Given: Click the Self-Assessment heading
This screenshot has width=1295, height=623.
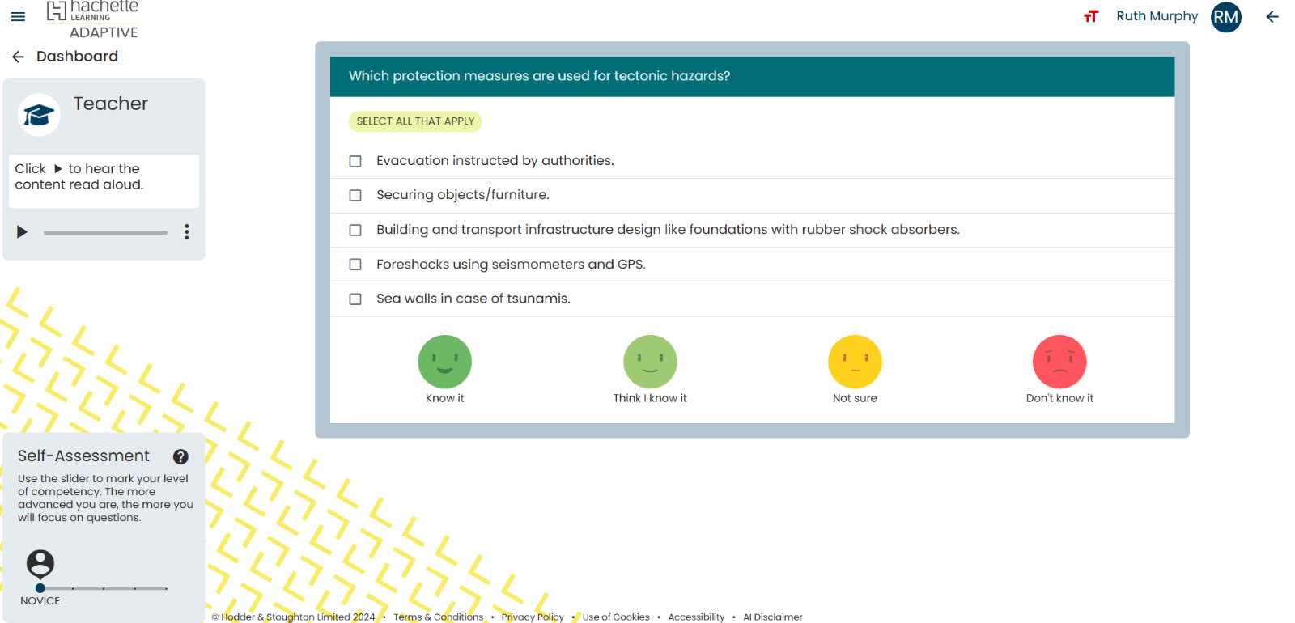Looking at the screenshot, I should [83, 456].
